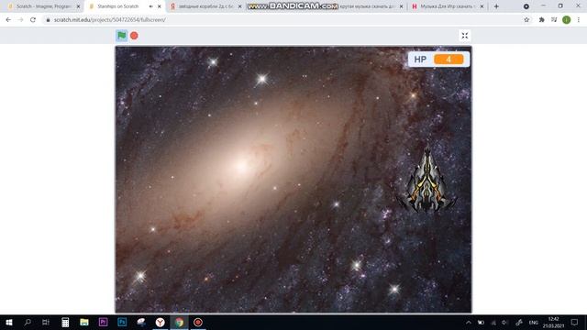
Task: Show hidden system tray icons
Action: 469,322
